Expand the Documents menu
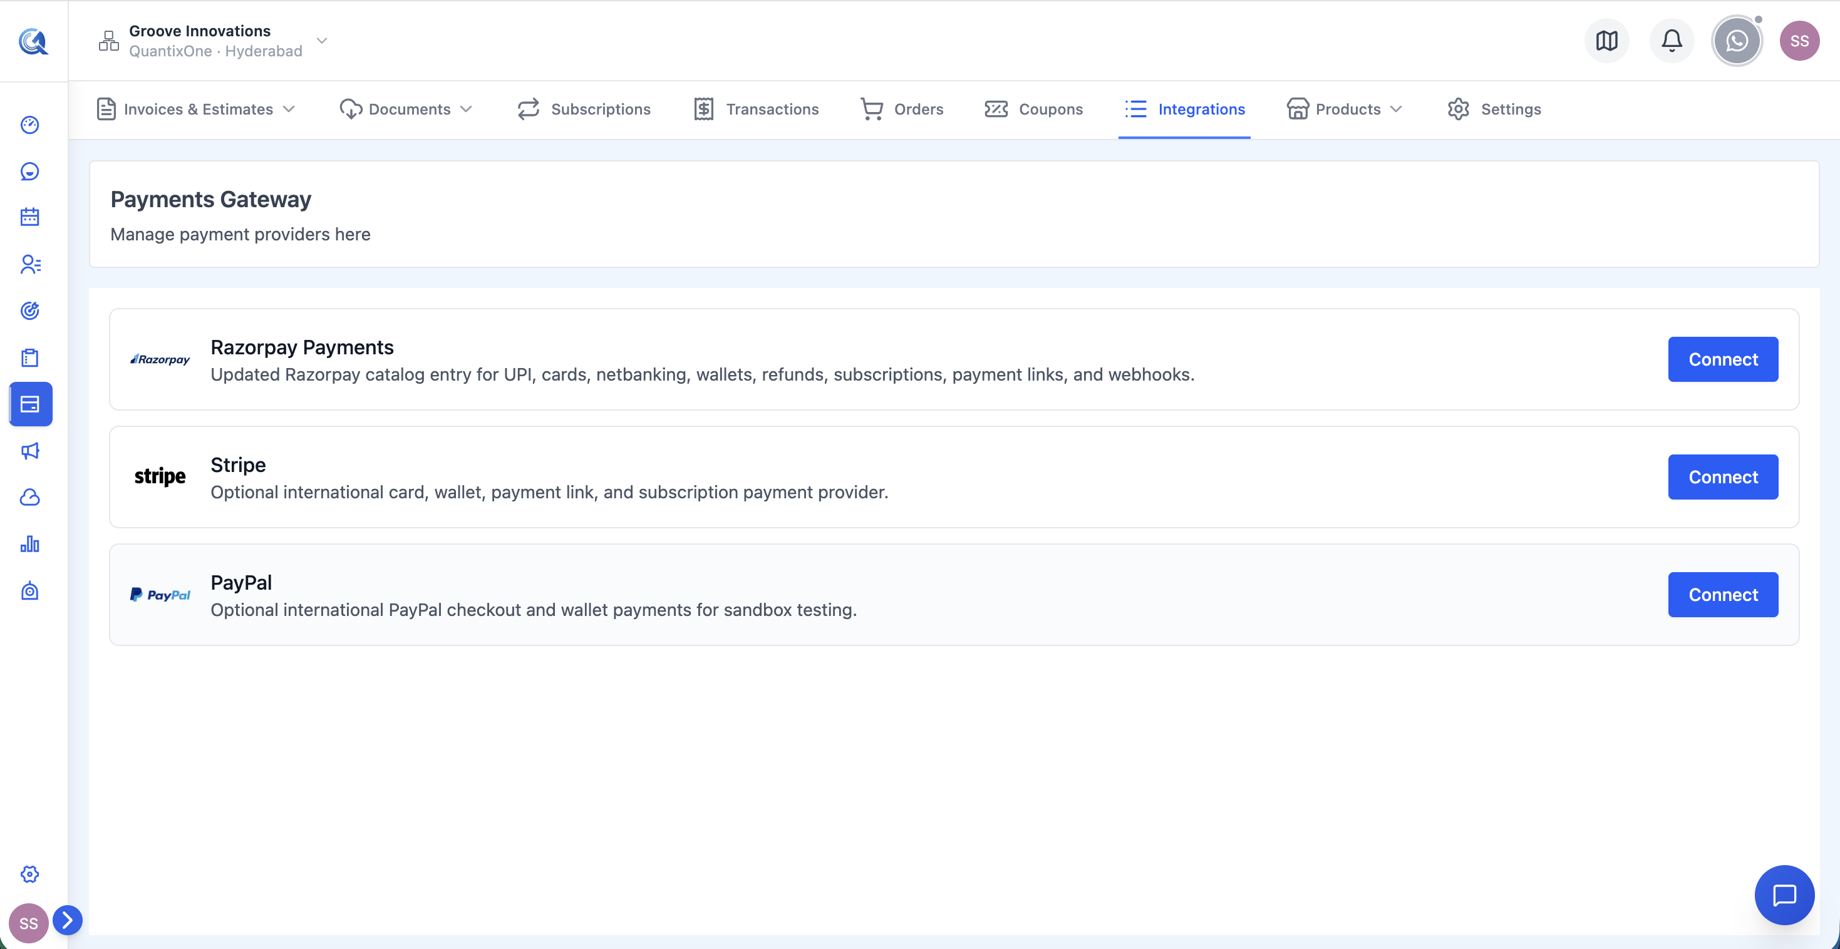This screenshot has height=949, width=1840. [406, 110]
